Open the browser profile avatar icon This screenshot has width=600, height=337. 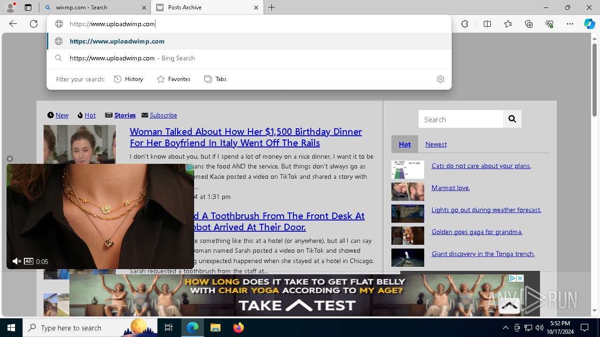tap(10, 7)
